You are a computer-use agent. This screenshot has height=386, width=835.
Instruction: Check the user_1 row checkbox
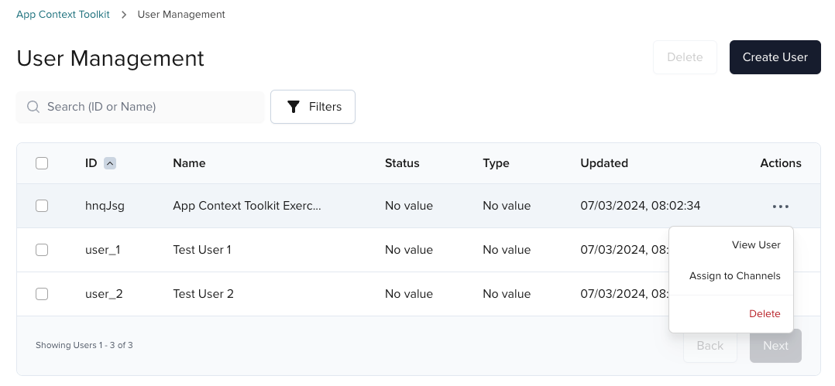click(x=42, y=250)
